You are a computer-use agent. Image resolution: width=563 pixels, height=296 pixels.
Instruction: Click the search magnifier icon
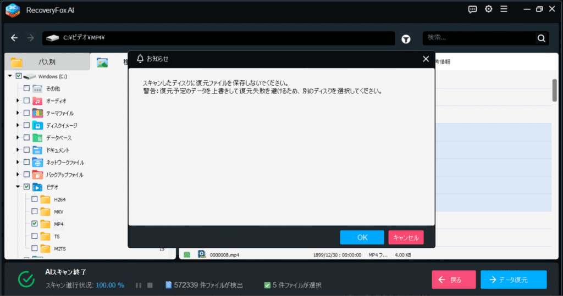(x=542, y=38)
